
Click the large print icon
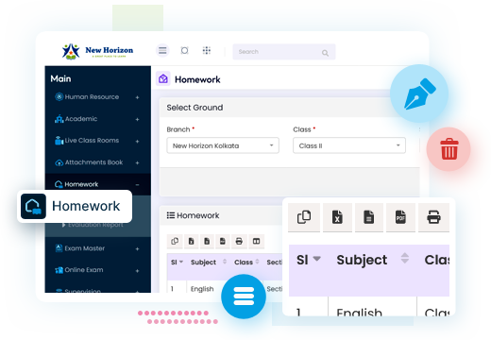(x=433, y=217)
